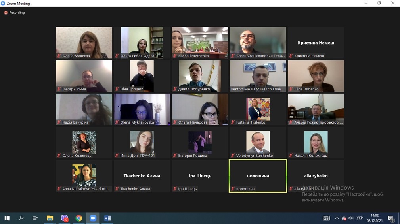Open File Explorer from the taskbar
This screenshot has width=400, height=224.
tap(50, 218)
